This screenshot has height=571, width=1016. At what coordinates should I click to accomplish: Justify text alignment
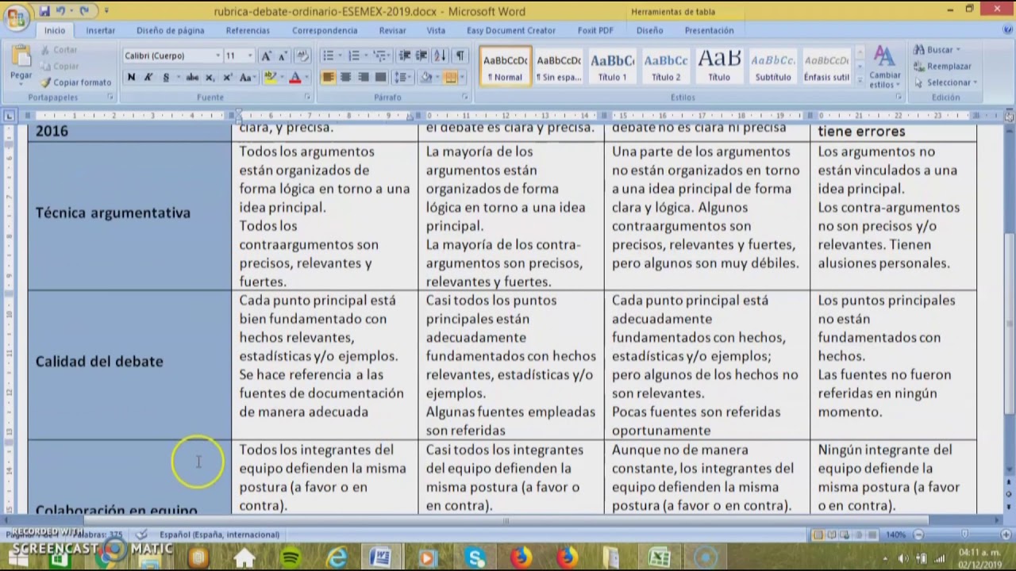click(380, 78)
